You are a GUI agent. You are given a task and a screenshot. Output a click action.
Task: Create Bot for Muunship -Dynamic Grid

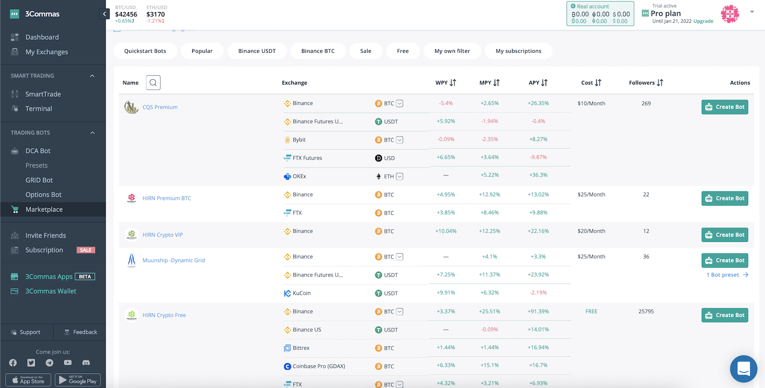click(x=725, y=260)
